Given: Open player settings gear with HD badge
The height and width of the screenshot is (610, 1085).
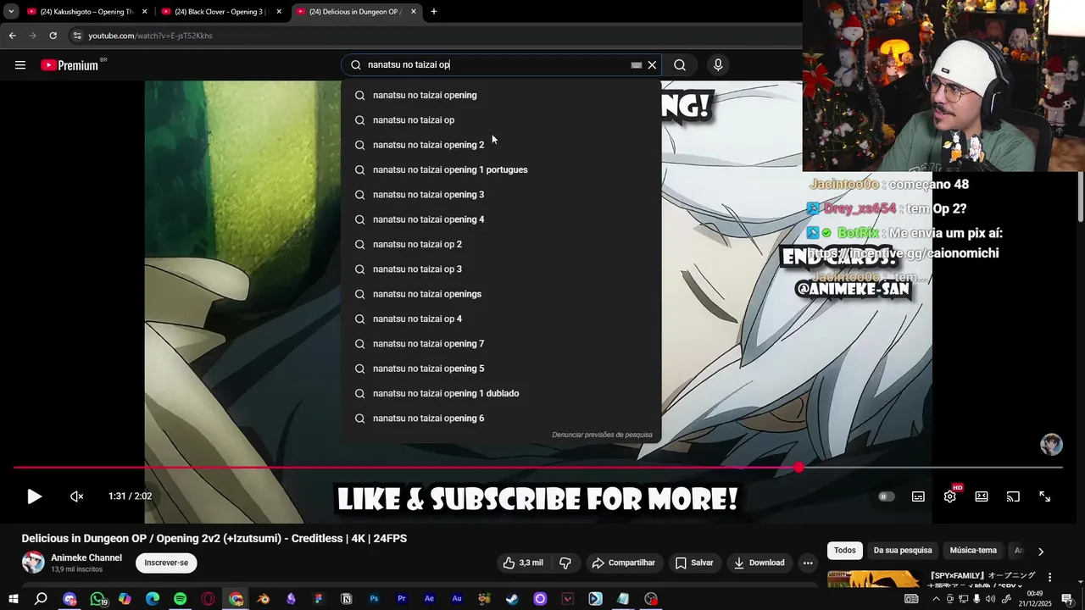Looking at the screenshot, I should (950, 496).
